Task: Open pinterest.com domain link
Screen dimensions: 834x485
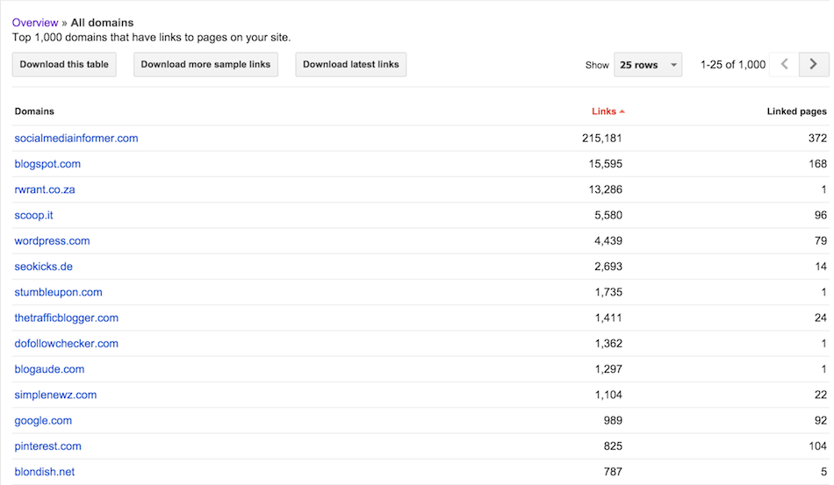Action: click(x=48, y=446)
